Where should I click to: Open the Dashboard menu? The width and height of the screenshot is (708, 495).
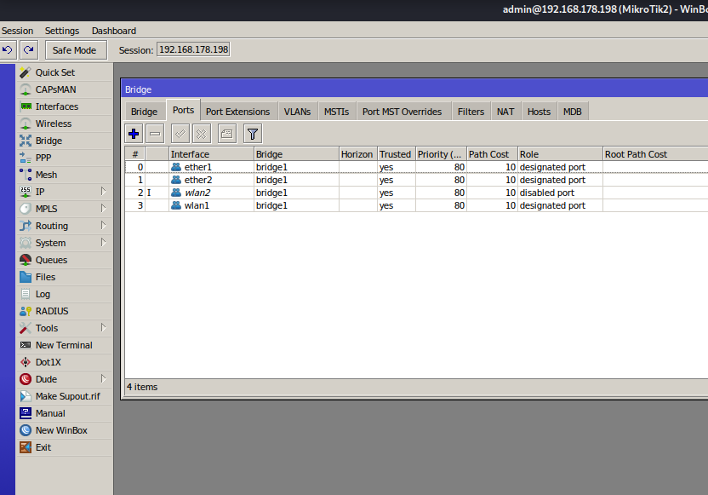114,31
